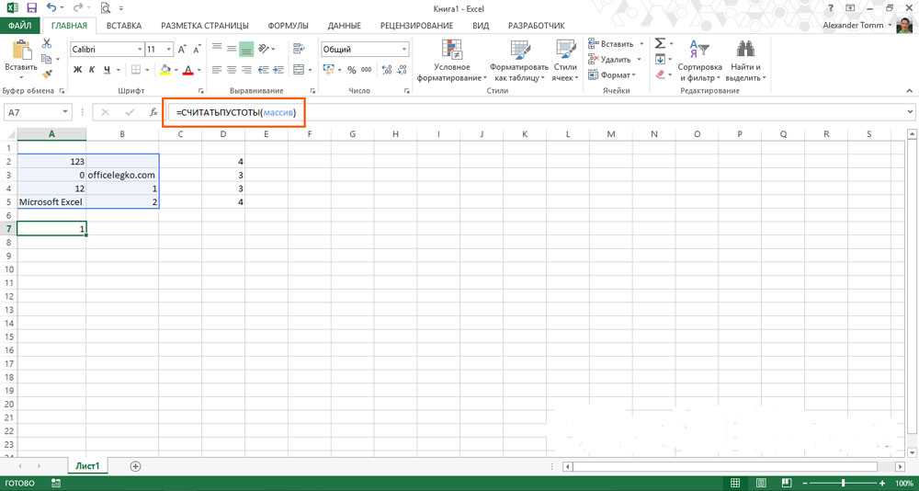Click the Save icon in quick access toolbar
The height and width of the screenshot is (491, 919).
click(x=30, y=7)
